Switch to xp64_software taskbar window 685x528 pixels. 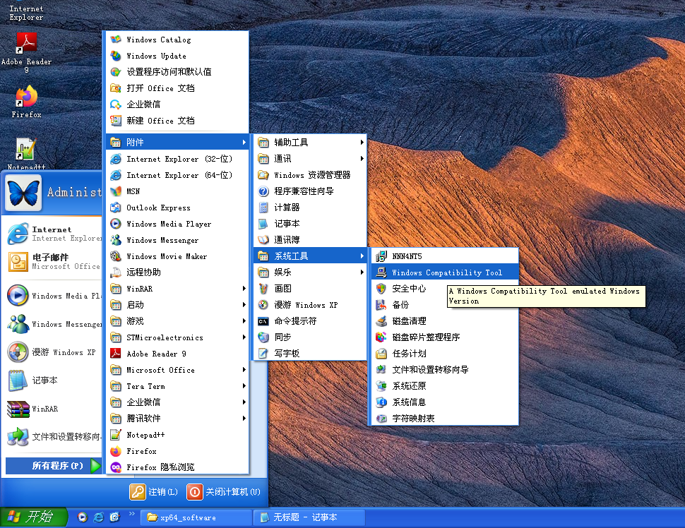[x=196, y=517]
